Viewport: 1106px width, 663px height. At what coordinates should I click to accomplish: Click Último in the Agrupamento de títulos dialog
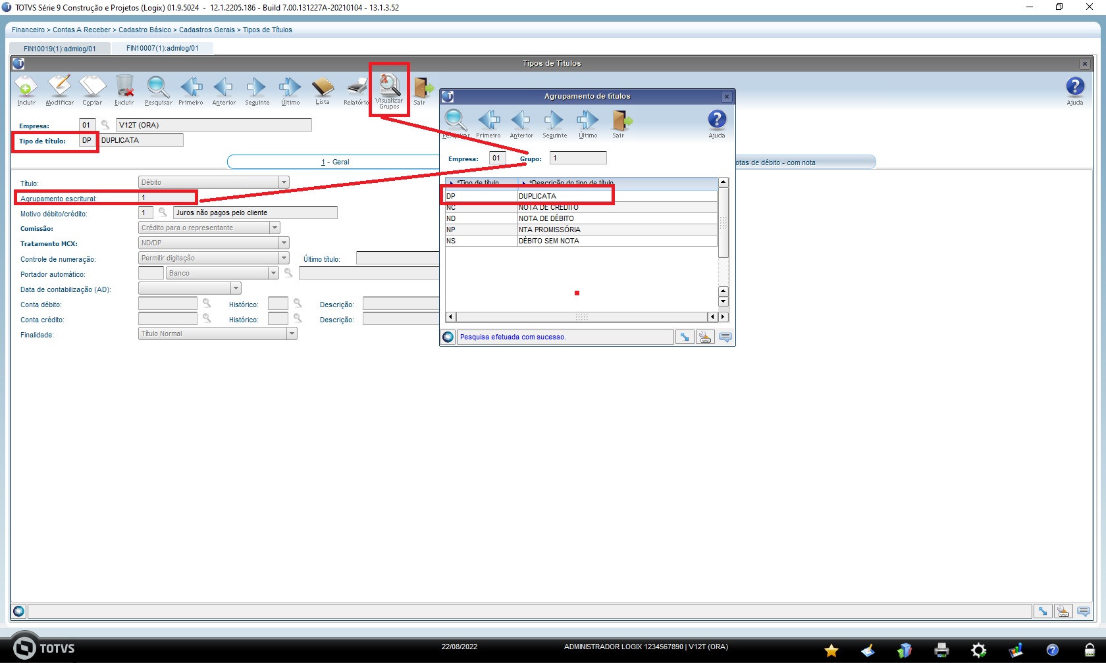click(x=588, y=123)
